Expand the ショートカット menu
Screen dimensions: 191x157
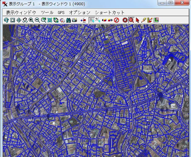click(x=110, y=12)
